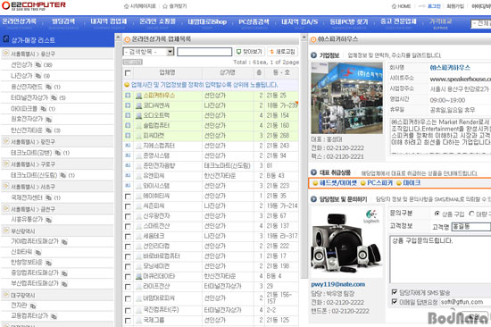
Task: Check the box for 세움테크 row
Action: point(128,237)
